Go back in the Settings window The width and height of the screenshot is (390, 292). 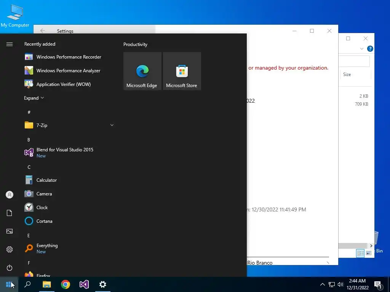tap(43, 30)
